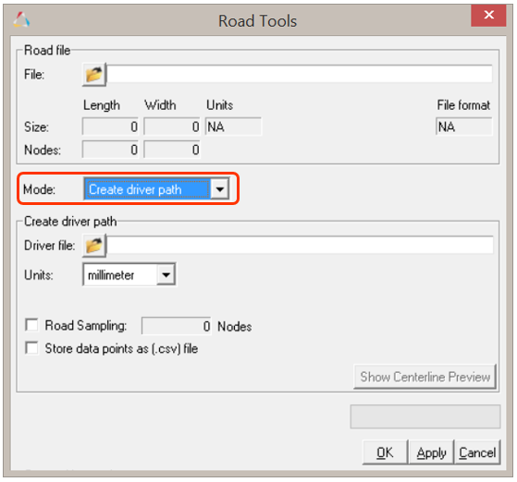
Task: Click Show Centerline Preview button
Action: click(425, 377)
